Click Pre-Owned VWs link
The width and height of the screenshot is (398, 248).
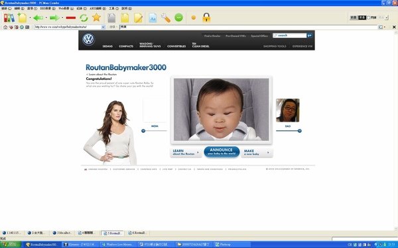(x=235, y=36)
